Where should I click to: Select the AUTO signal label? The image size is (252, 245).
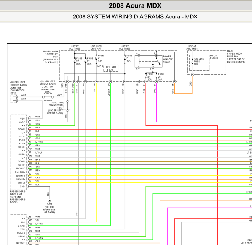click(x=22, y=154)
